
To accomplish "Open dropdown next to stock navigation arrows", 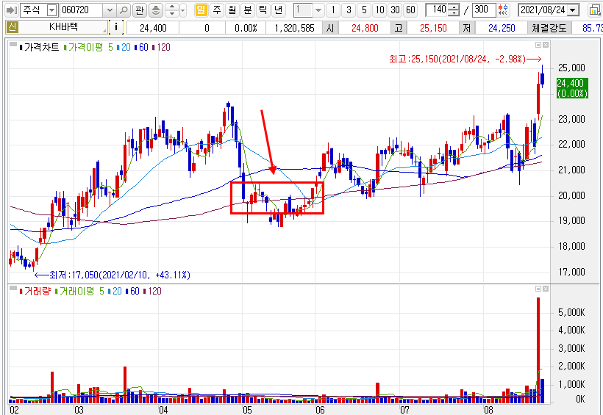I will click(x=183, y=10).
